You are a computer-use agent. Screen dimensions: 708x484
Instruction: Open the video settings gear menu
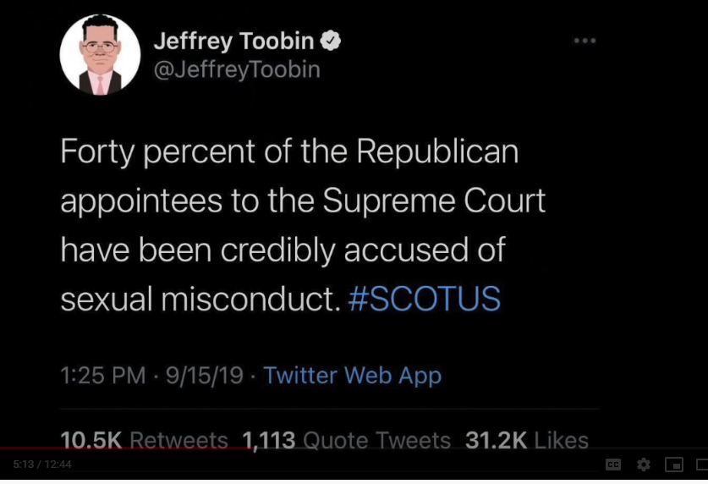[644, 465]
